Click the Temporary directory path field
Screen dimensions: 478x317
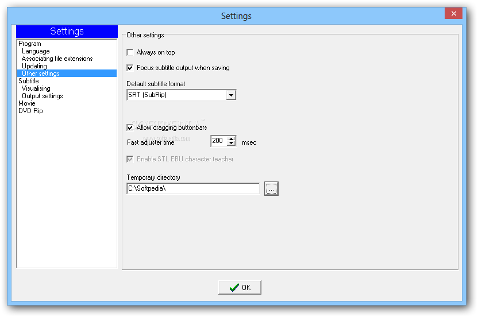(x=193, y=188)
